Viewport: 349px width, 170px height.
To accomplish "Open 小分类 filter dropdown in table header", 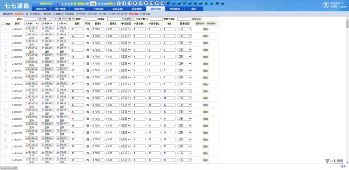I will pyautogui.click(x=47, y=23).
